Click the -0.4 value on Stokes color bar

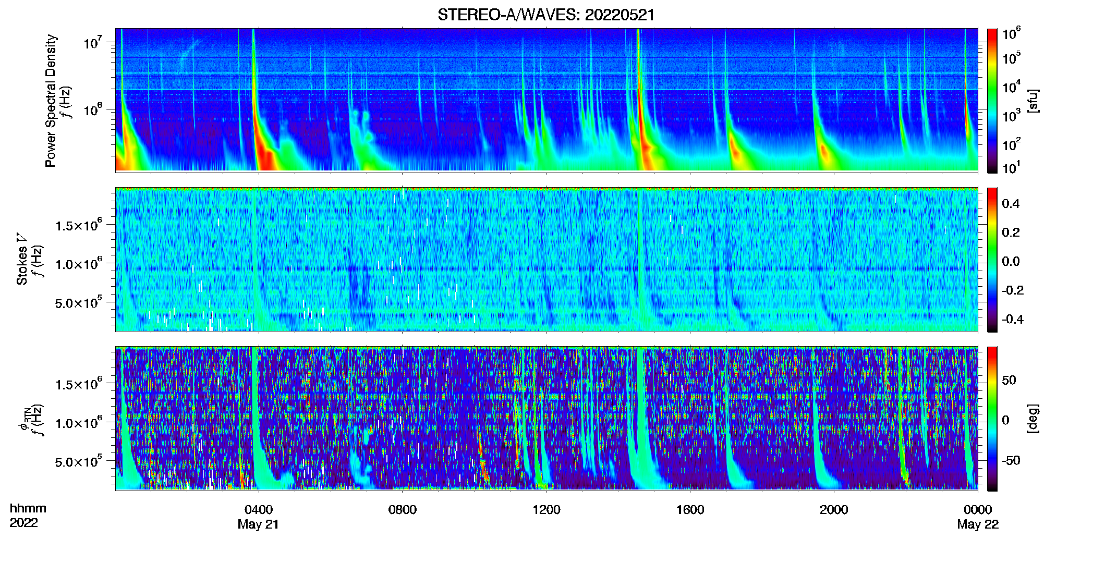pos(1013,319)
